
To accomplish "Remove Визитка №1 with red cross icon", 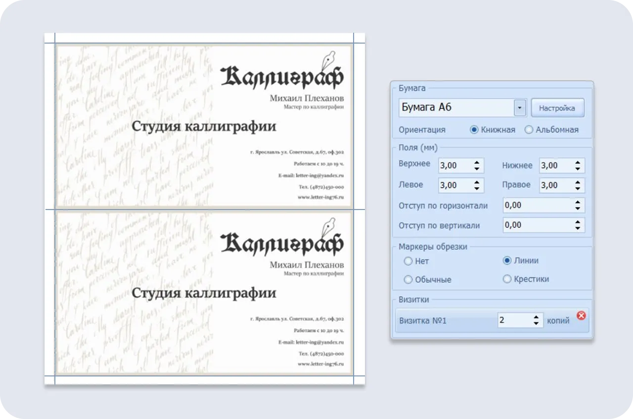I will (x=581, y=315).
